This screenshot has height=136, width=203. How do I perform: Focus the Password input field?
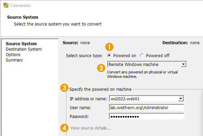click(x=146, y=117)
